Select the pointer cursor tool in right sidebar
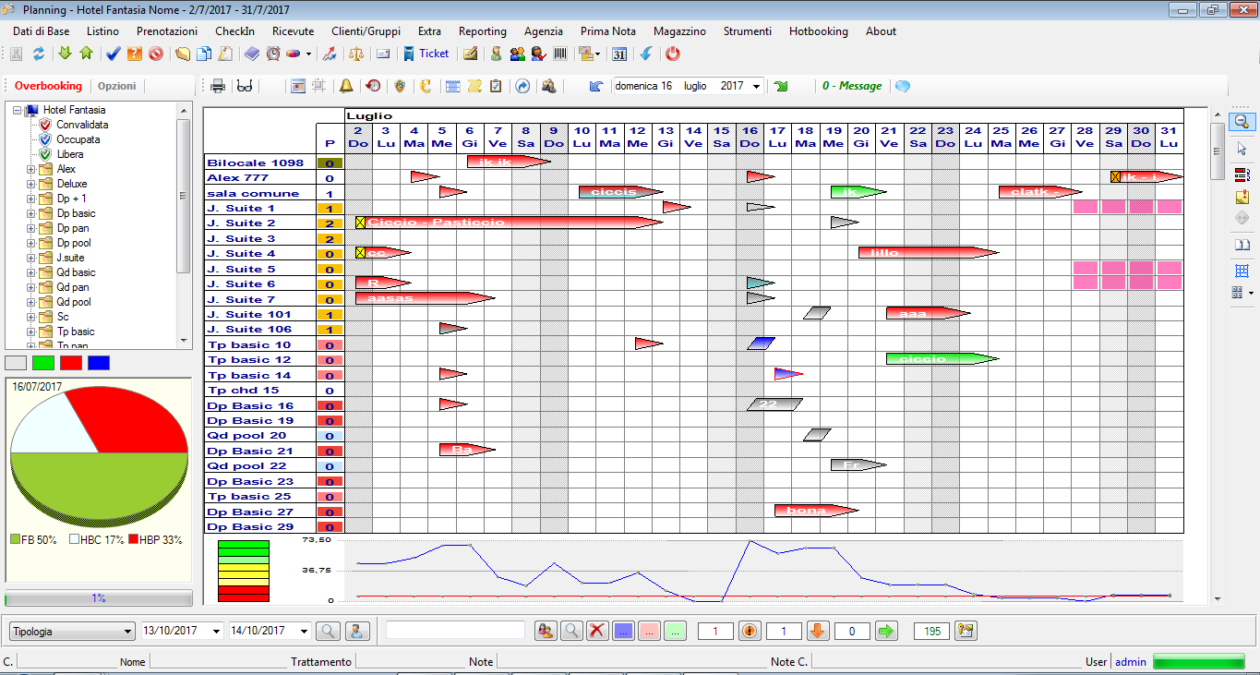Screen dimensions: 1260x675 tap(1242, 149)
